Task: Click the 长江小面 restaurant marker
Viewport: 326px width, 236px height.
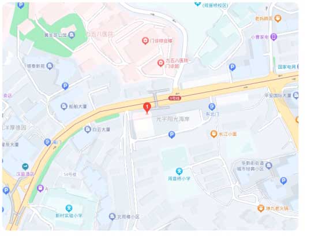Action: pos(213,134)
